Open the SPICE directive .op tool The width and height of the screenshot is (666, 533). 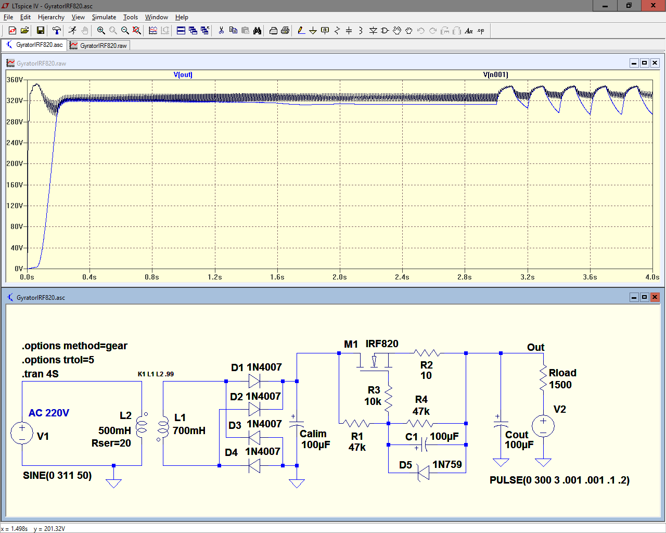pyautogui.click(x=481, y=31)
